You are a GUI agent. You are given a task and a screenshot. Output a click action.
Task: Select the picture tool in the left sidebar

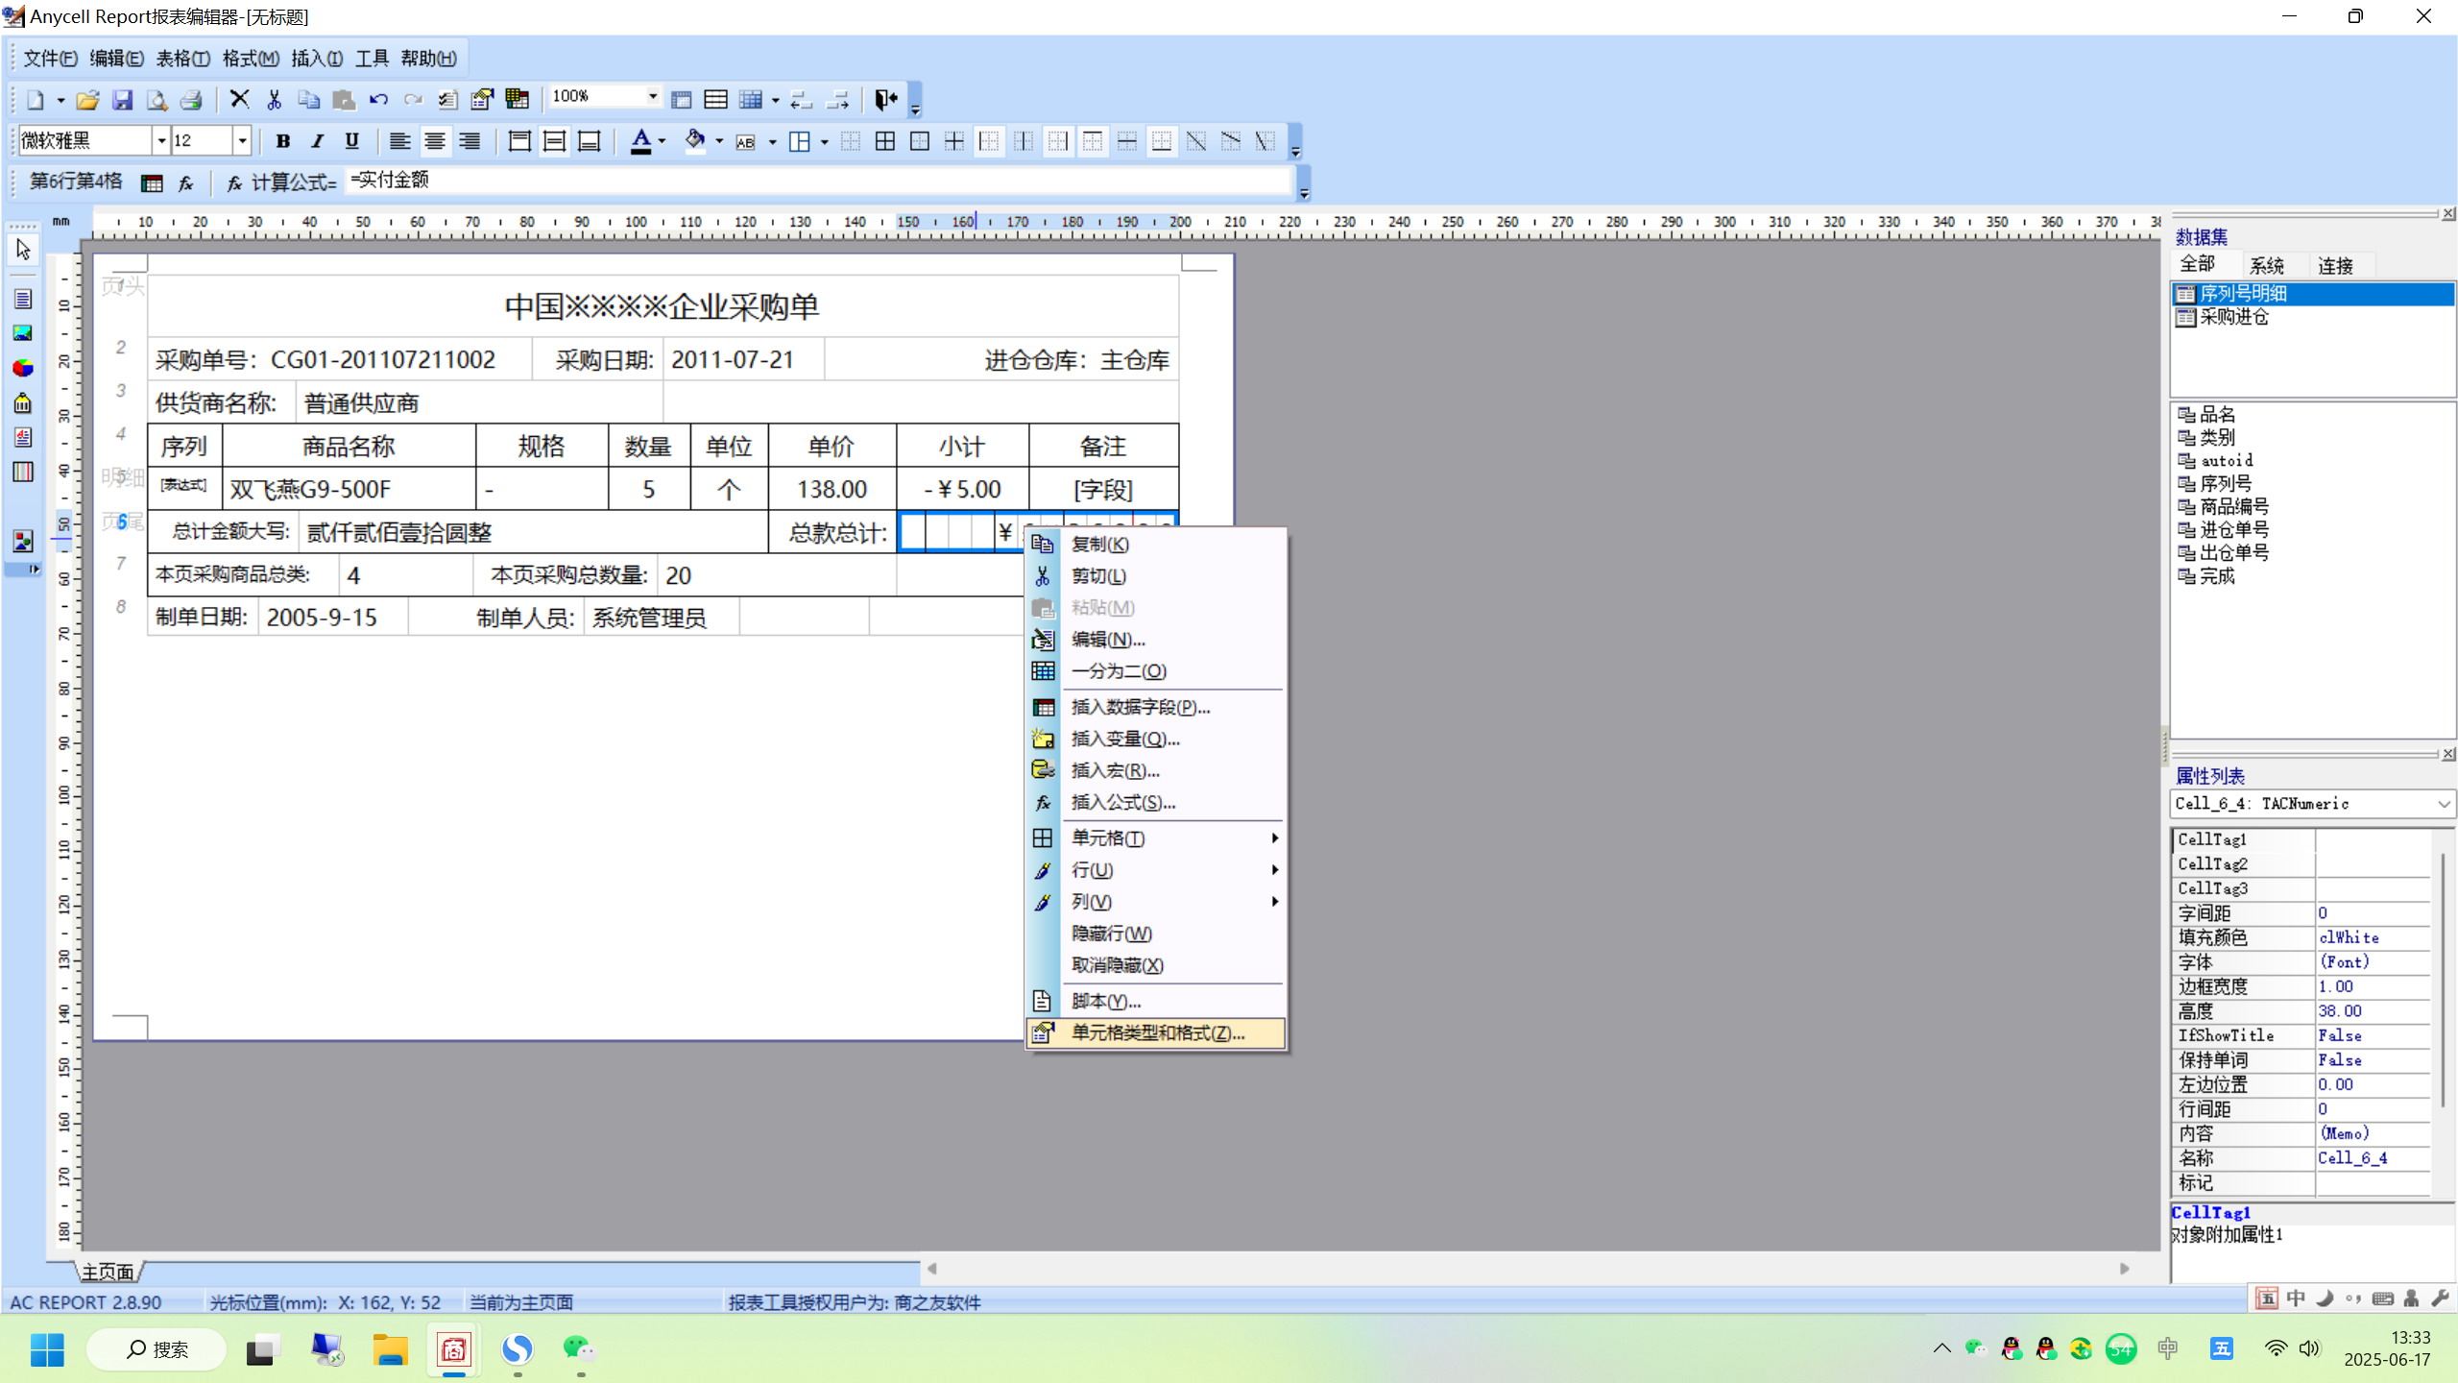point(23,333)
